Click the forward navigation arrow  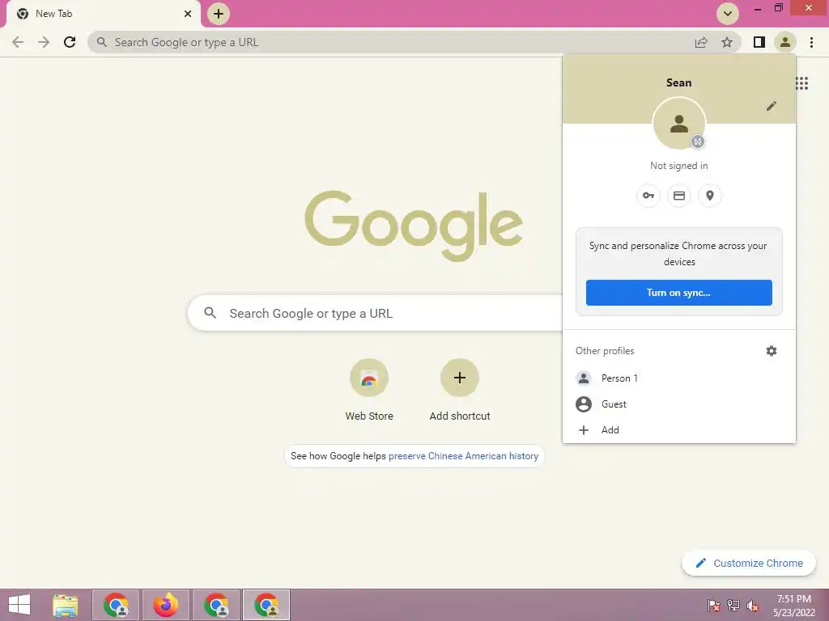coord(44,42)
